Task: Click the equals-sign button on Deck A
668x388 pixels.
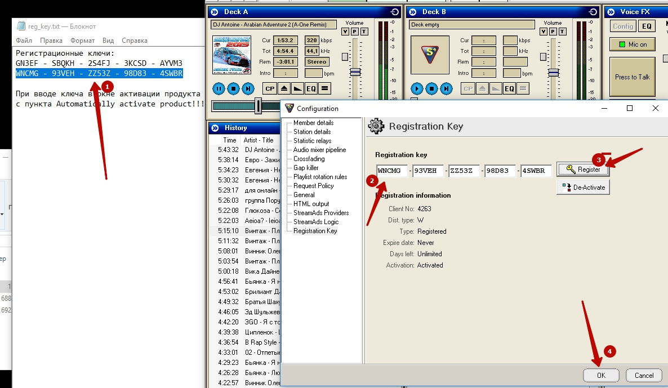Action: 324,88
